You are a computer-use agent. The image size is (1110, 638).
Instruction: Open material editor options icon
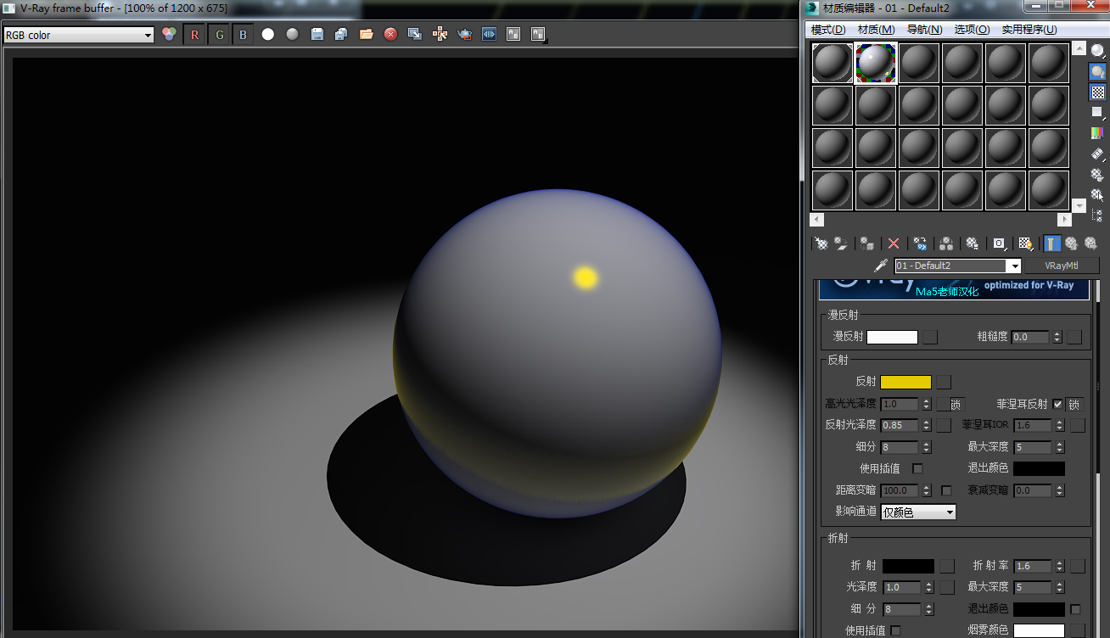pos(1097,174)
